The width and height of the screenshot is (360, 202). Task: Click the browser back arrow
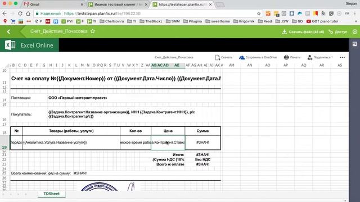tap(4, 13)
